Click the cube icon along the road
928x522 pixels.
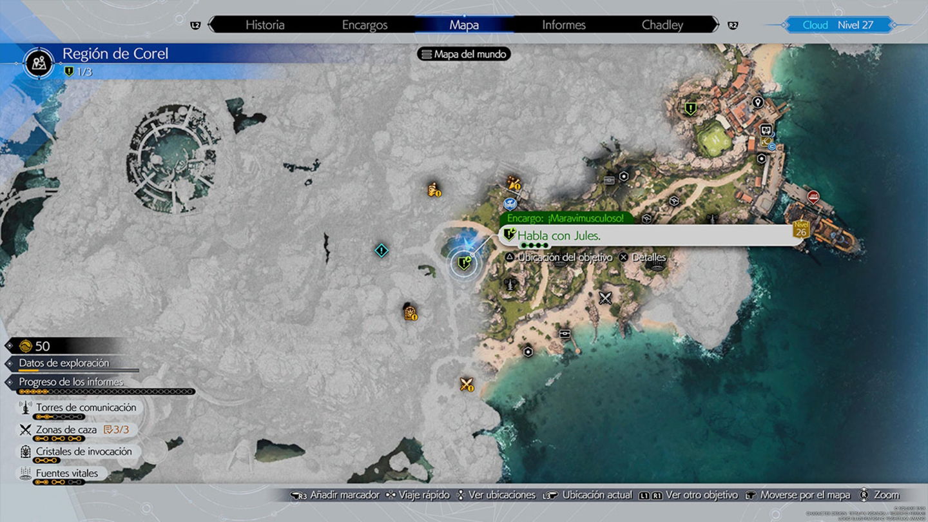point(673,200)
